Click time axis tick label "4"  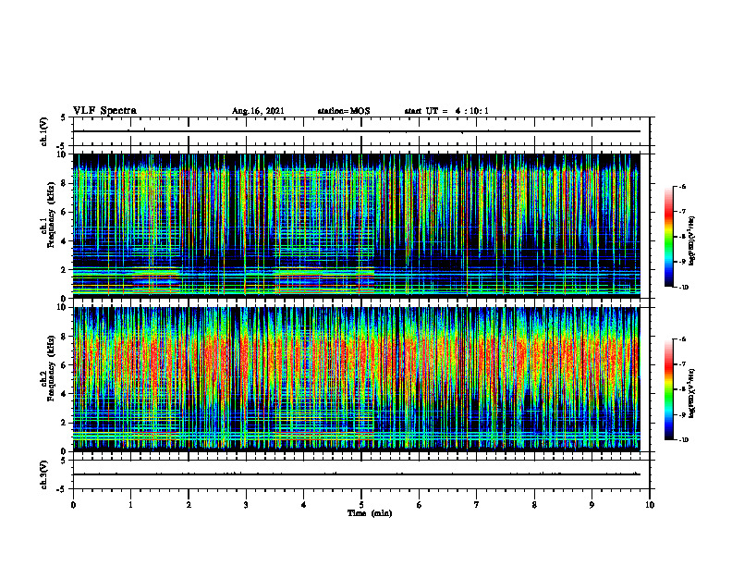click(x=304, y=505)
